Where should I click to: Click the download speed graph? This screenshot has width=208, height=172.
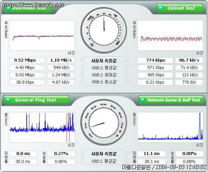click(42, 35)
